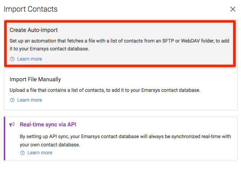Click the purple megaphone icon

coord(12,125)
